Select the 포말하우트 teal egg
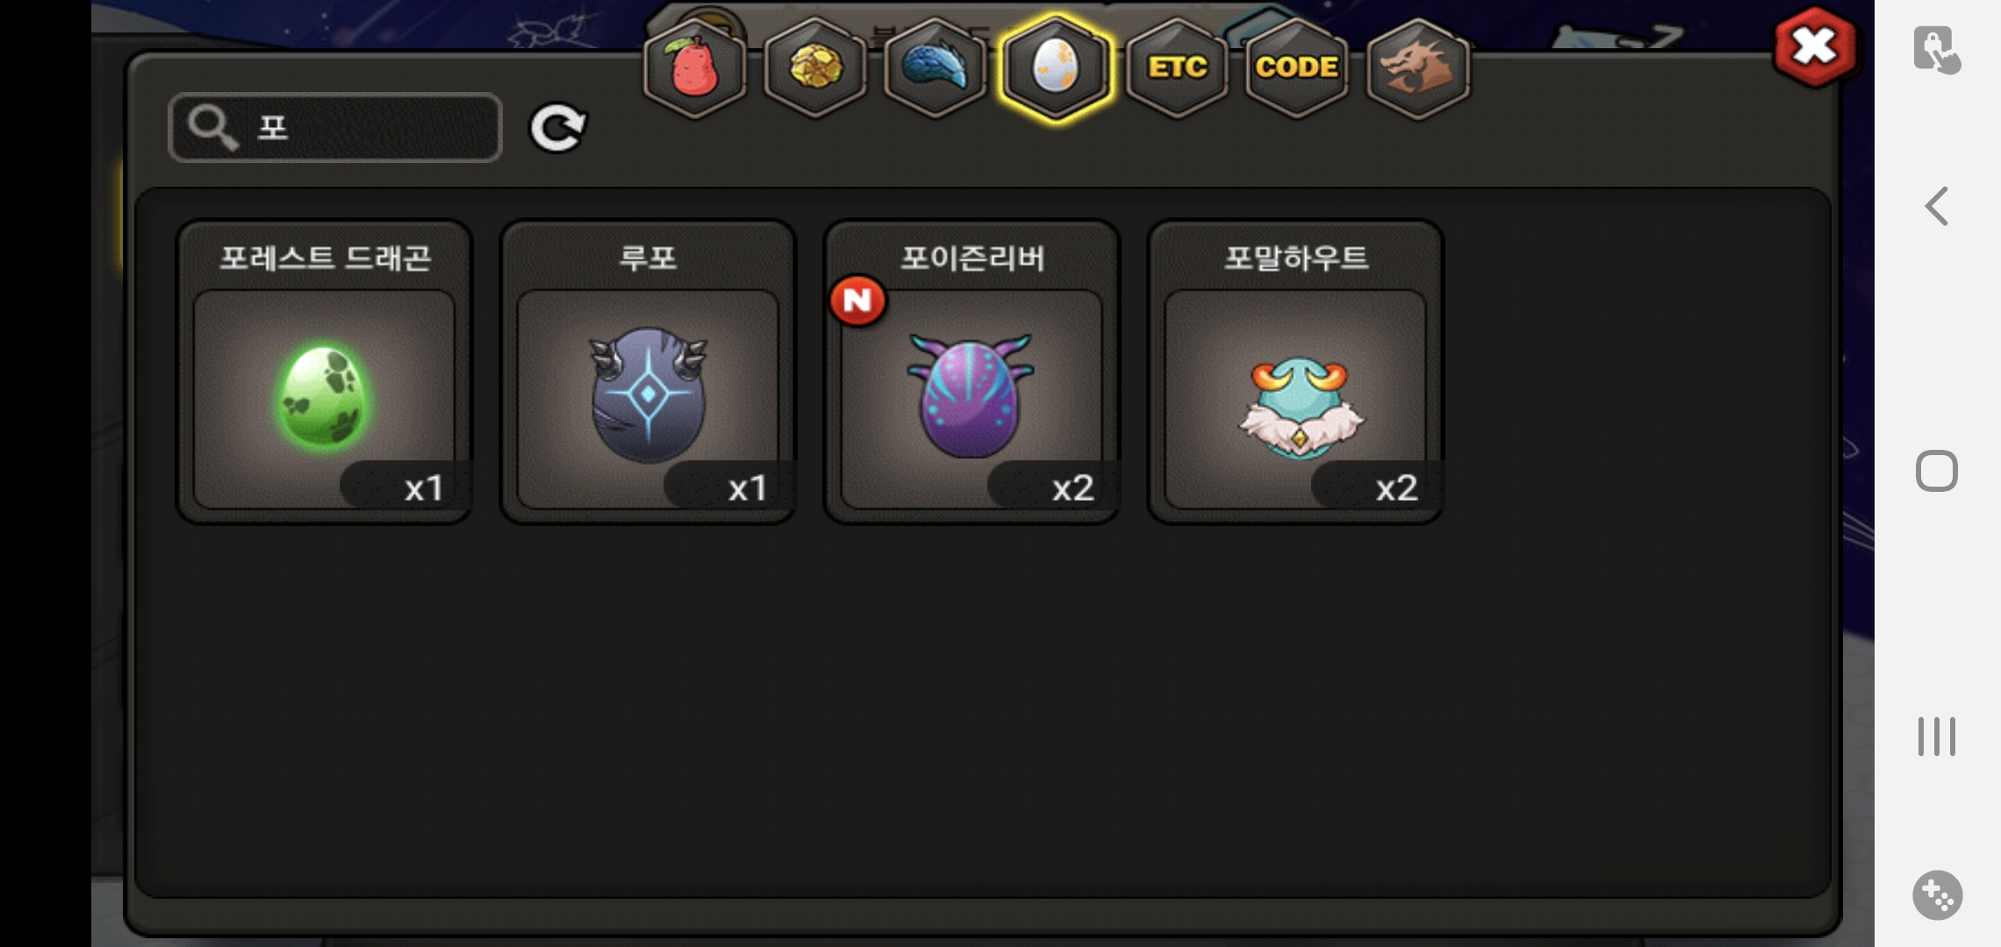The image size is (2001, 947). tap(1295, 373)
